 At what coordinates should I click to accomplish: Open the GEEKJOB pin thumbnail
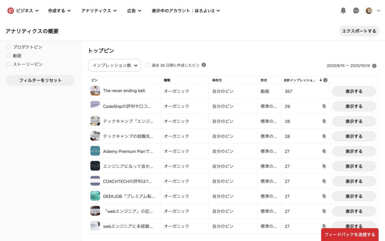[x=95, y=196]
